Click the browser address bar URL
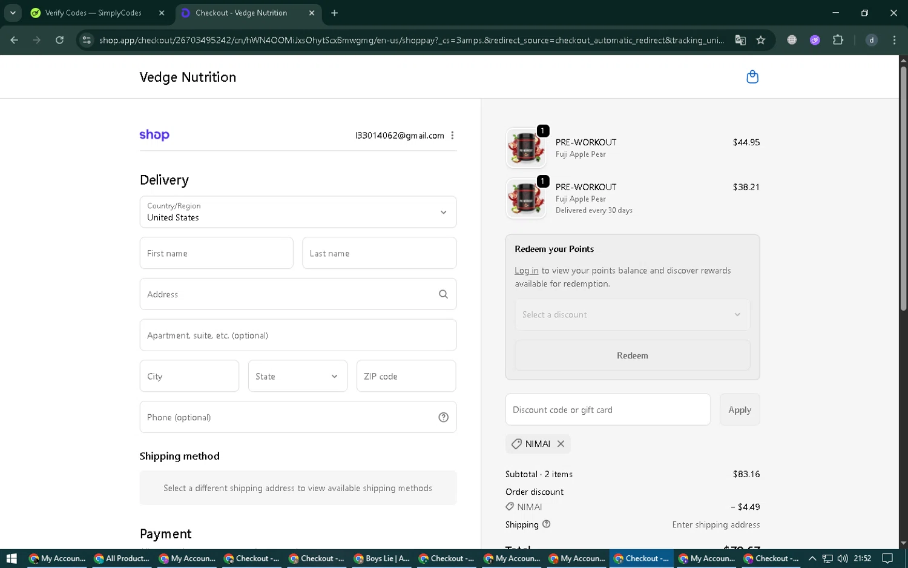Image resolution: width=908 pixels, height=568 pixels. pyautogui.click(x=412, y=40)
